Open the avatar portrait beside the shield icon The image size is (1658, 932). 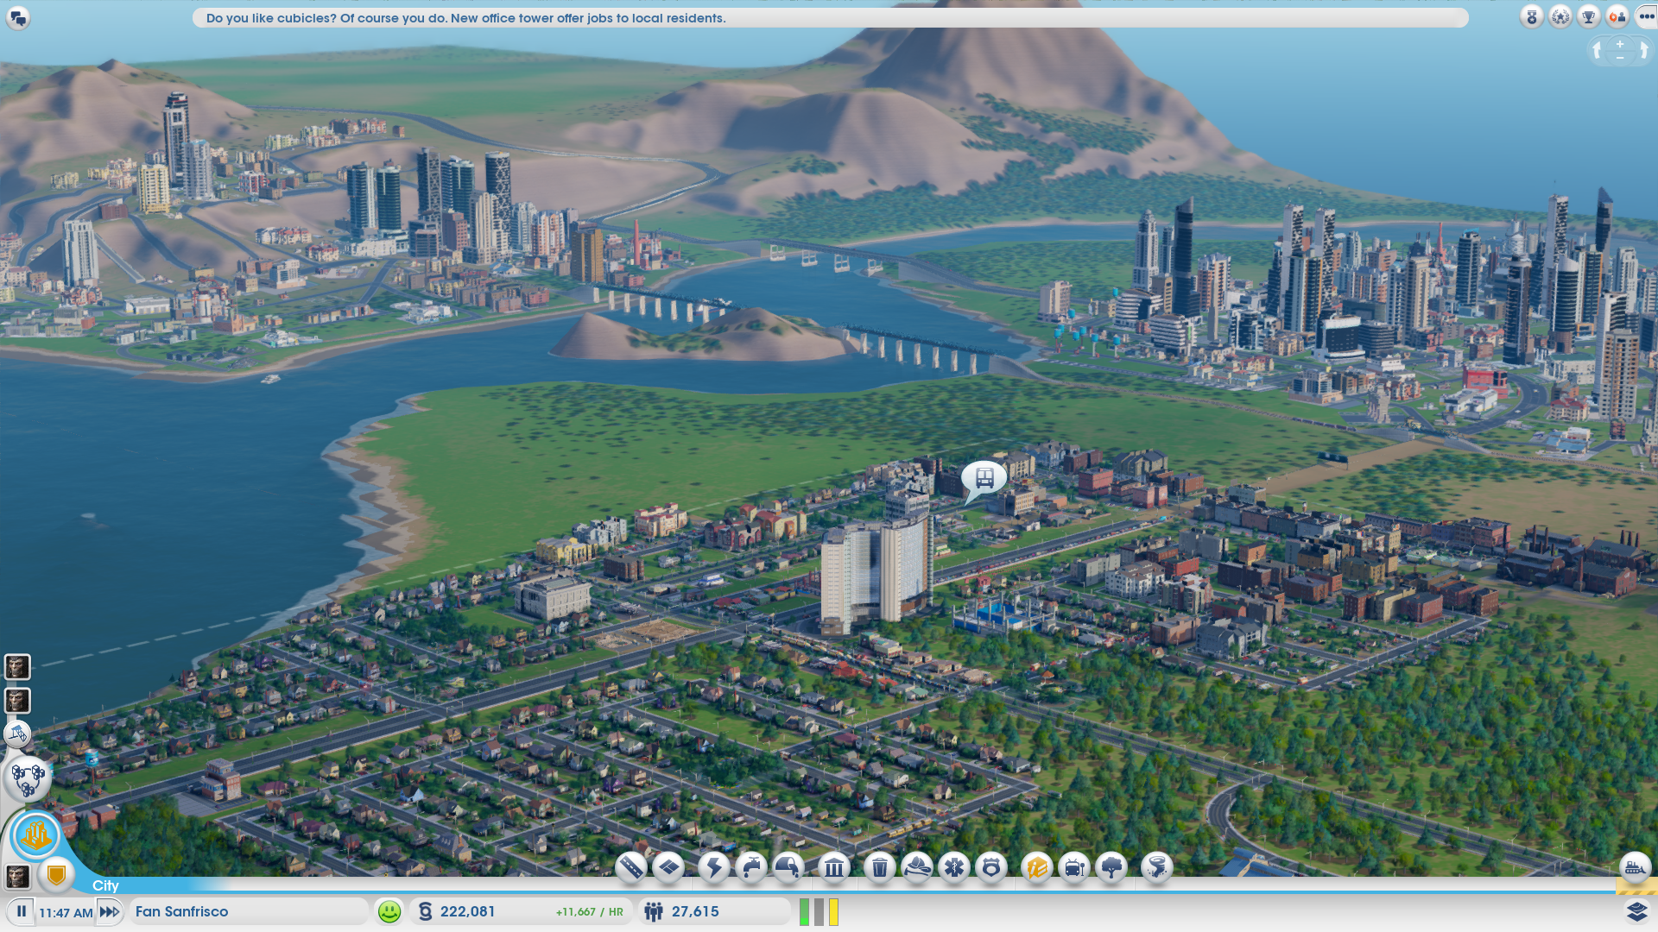[x=17, y=877]
